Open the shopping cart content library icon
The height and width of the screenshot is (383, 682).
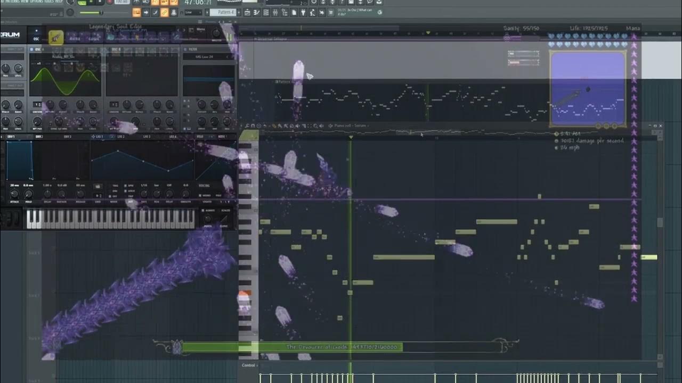[x=330, y=12]
